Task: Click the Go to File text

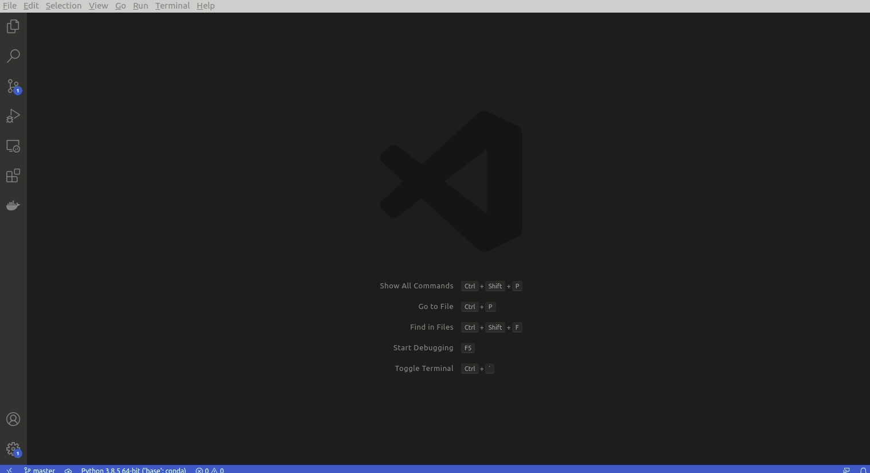Action: tap(436, 306)
